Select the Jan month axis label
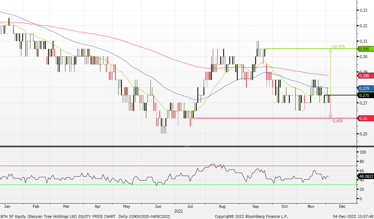 click(x=7, y=206)
